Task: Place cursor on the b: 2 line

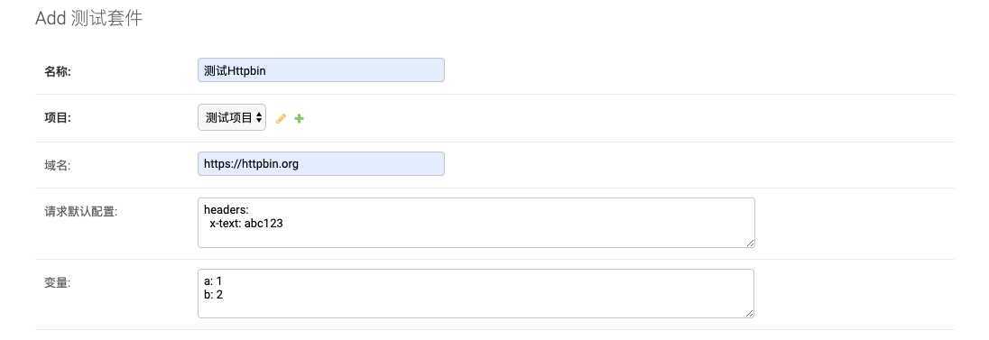Action: click(213, 294)
